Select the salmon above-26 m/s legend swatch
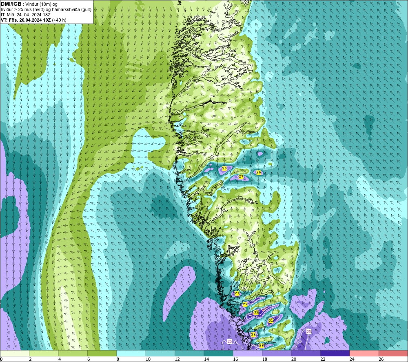Viewport: 408px width, 362px height. (x=393, y=353)
